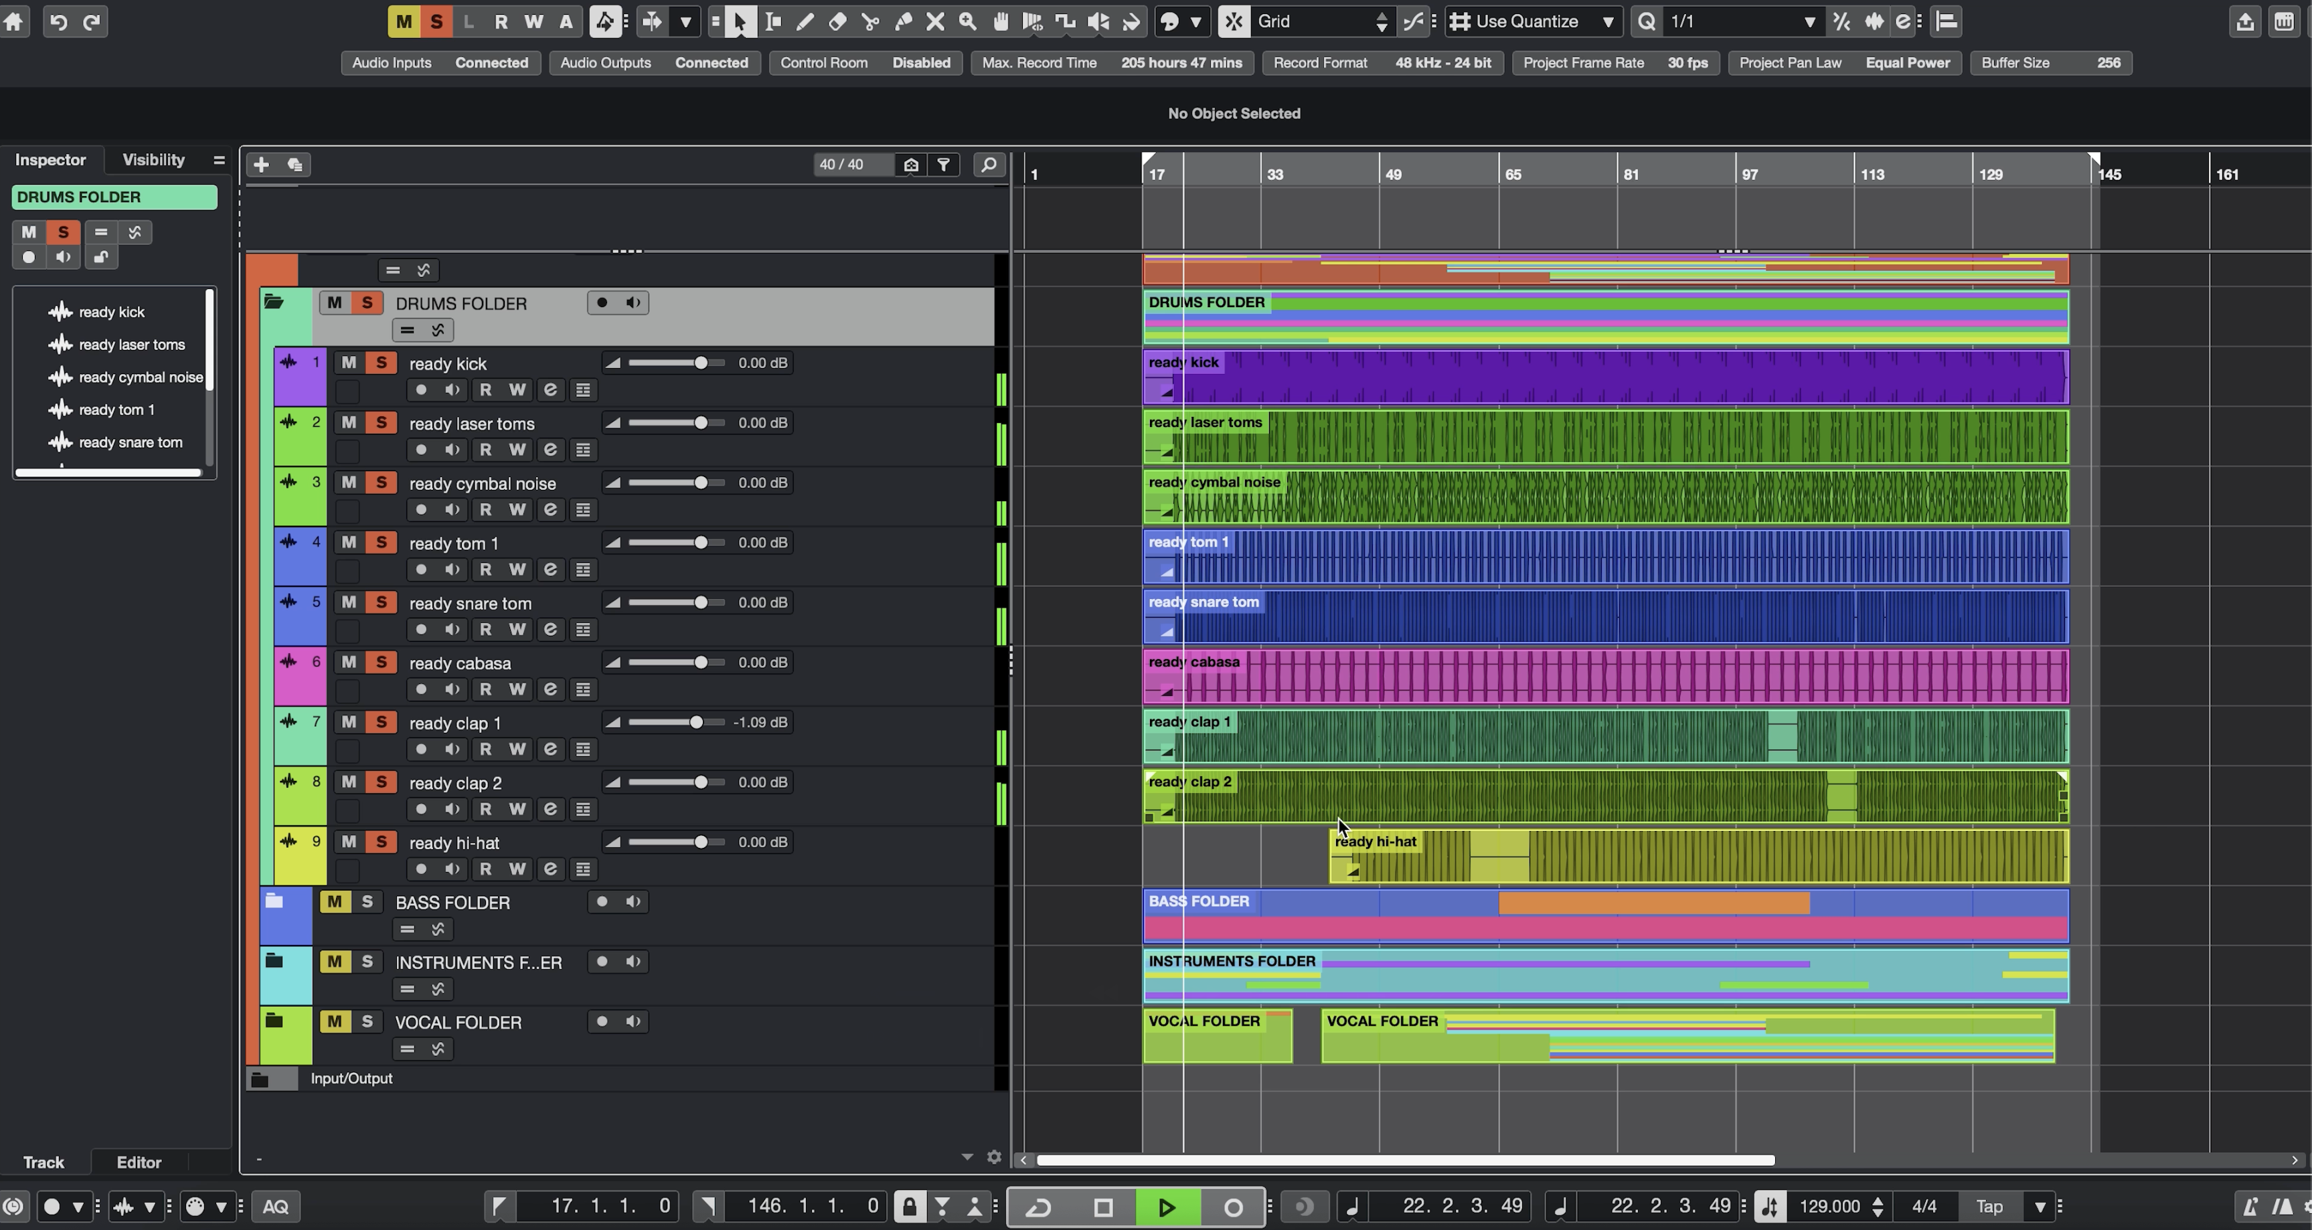Unmute the BASS FOLDER track
This screenshot has height=1230, width=2312.
(x=335, y=901)
